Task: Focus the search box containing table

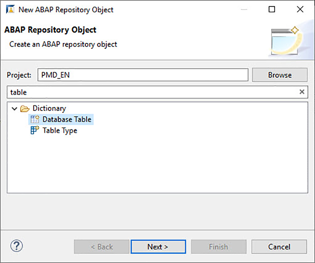Action: [x=126, y=92]
